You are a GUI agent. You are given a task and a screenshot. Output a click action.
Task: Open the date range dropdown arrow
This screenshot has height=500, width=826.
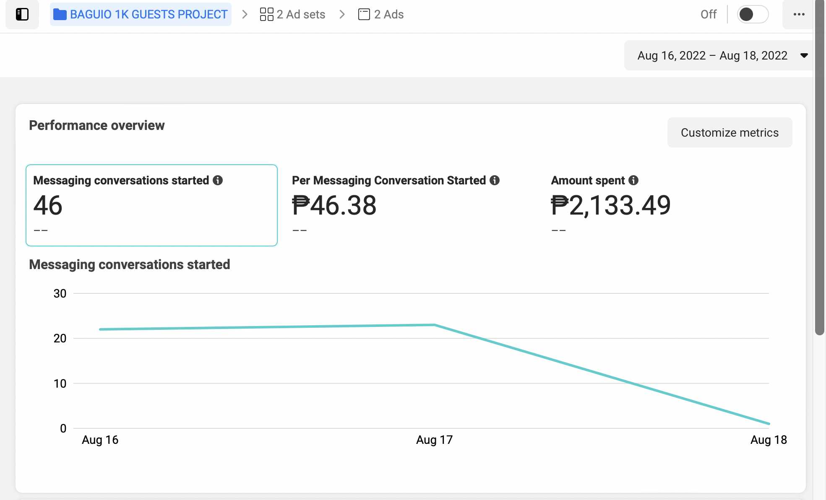pyautogui.click(x=804, y=55)
